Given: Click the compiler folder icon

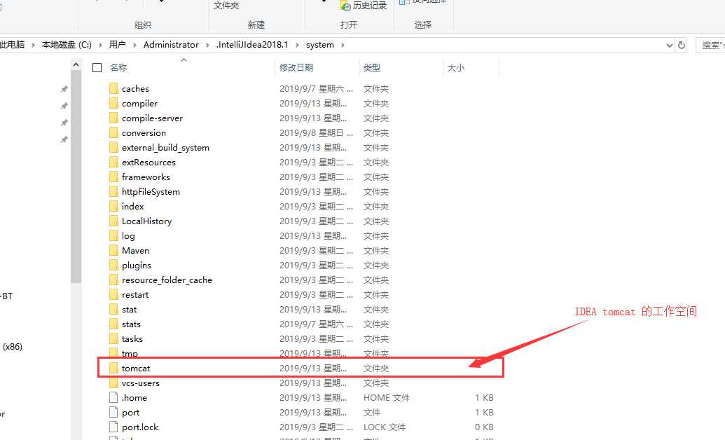Looking at the screenshot, I should (113, 103).
